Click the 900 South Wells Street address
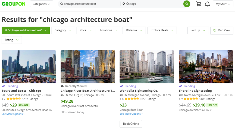235x129 pixels. click(x=21, y=95)
